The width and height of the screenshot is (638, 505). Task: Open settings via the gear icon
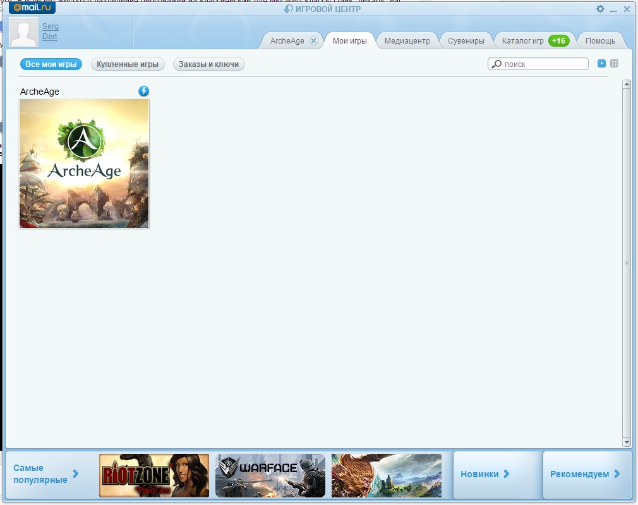click(x=600, y=9)
